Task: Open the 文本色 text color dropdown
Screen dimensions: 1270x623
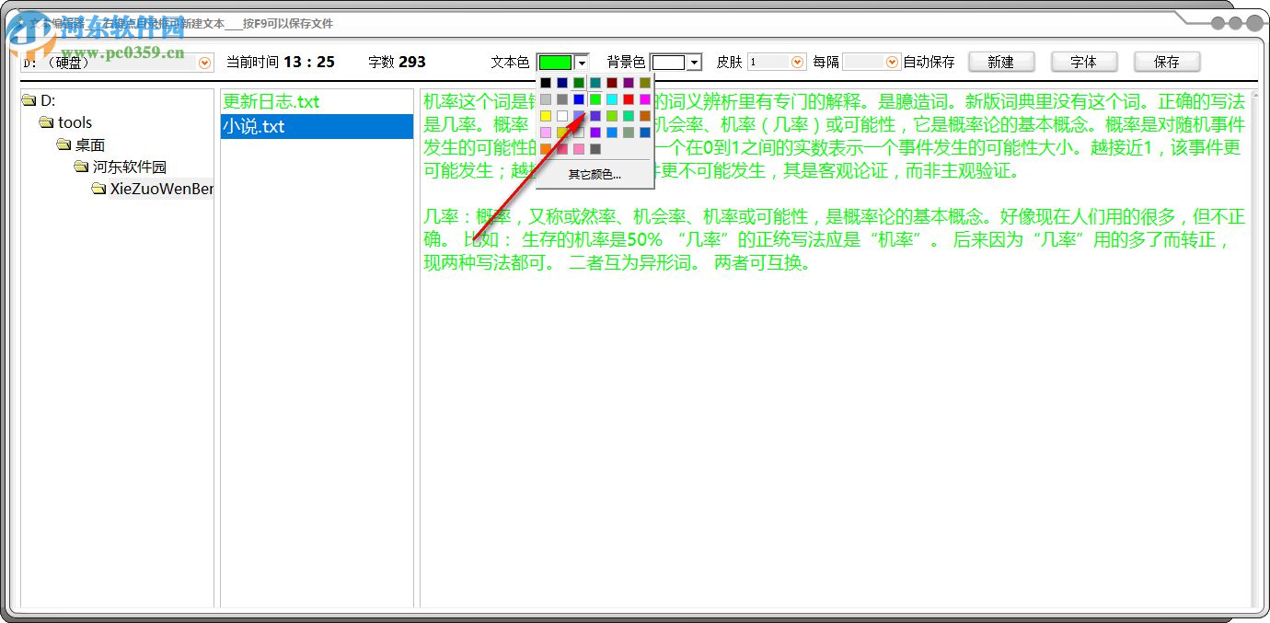Action: click(x=581, y=62)
